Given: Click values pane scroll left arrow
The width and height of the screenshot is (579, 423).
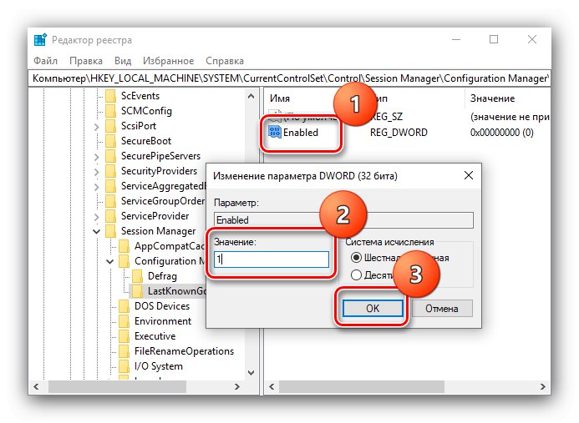Looking at the screenshot, I should pos(272,386).
